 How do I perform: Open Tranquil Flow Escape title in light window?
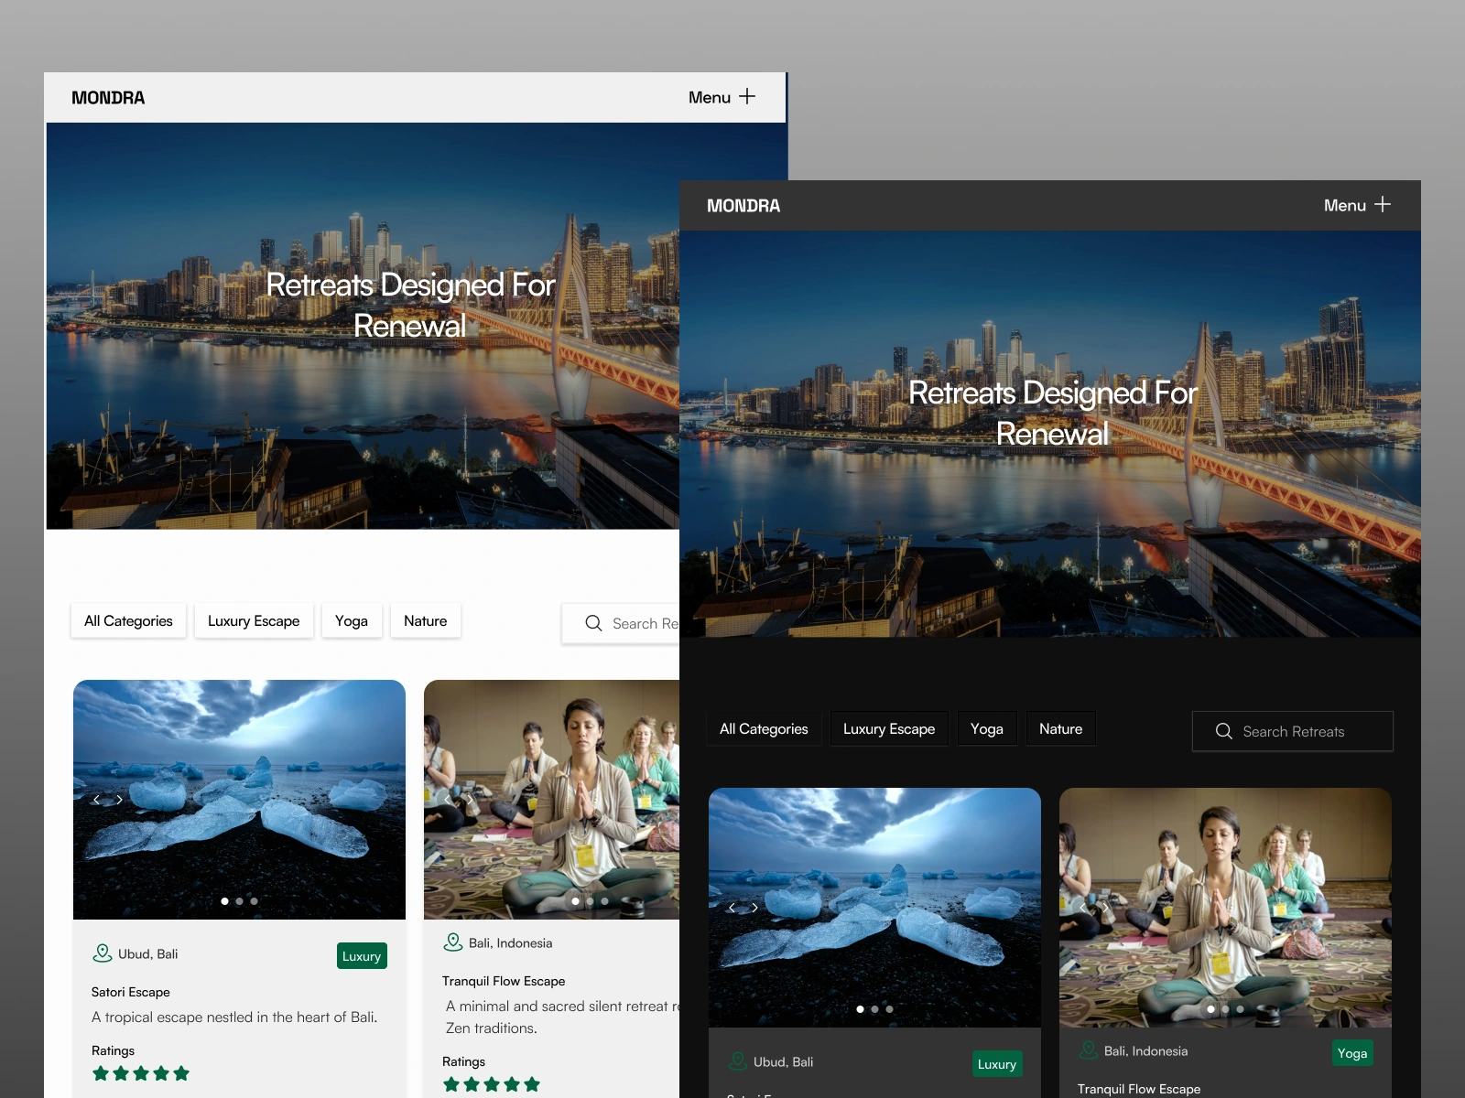504,981
